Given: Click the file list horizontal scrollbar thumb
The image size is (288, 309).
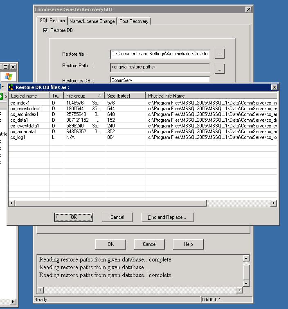Looking at the screenshot, I should click(x=111, y=203).
